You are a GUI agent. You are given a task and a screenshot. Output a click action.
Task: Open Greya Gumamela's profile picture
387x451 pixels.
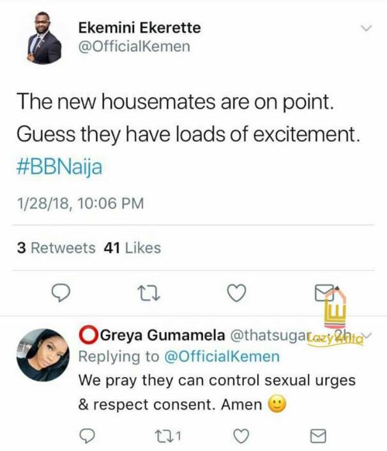[x=43, y=355]
